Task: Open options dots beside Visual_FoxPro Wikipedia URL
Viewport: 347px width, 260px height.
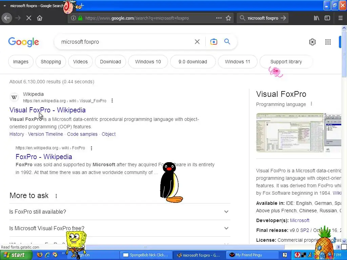Action: tap(112, 101)
